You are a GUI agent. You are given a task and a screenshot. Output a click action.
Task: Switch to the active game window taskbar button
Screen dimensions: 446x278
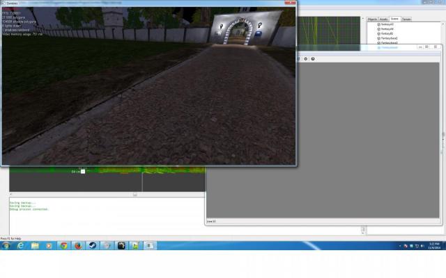(150, 245)
